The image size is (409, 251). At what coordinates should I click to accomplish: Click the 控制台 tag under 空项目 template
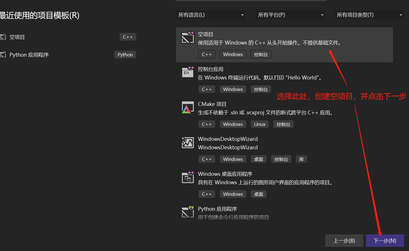(x=261, y=54)
